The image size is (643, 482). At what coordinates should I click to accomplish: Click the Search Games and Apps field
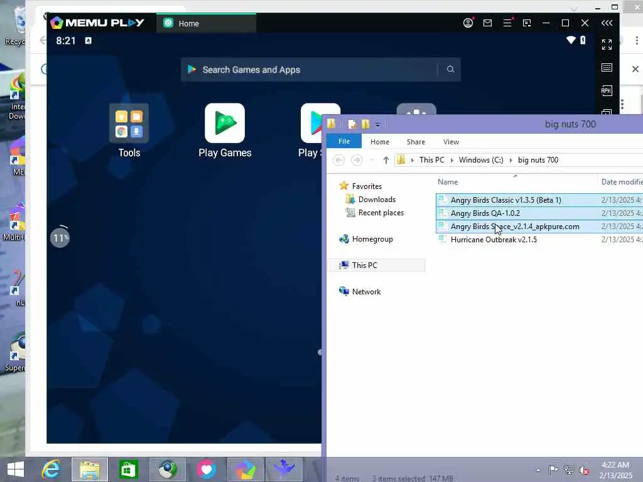(x=320, y=69)
